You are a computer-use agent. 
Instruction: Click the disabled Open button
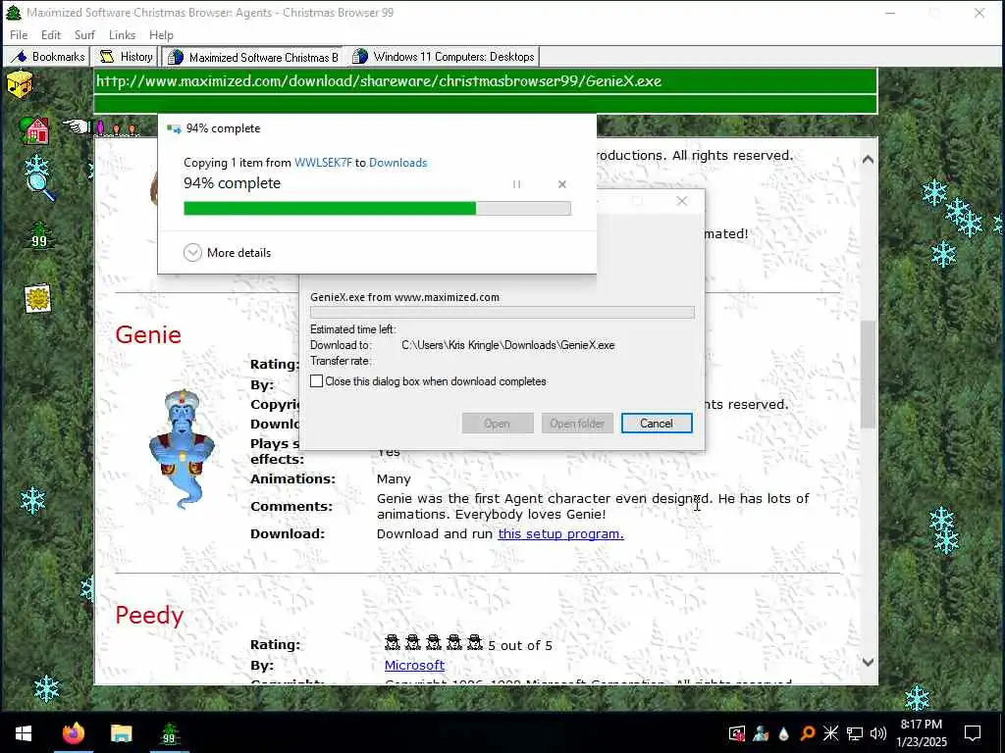pyautogui.click(x=498, y=424)
